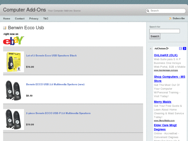Click the Subscribe link

tap(179, 18)
